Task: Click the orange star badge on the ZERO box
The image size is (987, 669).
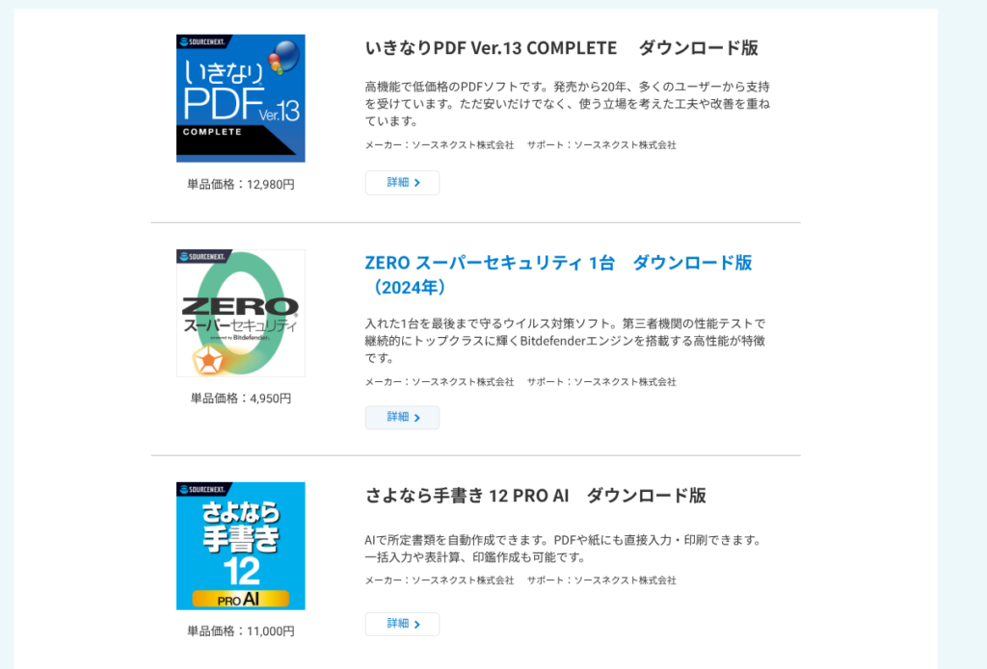Action: pyautogui.click(x=208, y=360)
